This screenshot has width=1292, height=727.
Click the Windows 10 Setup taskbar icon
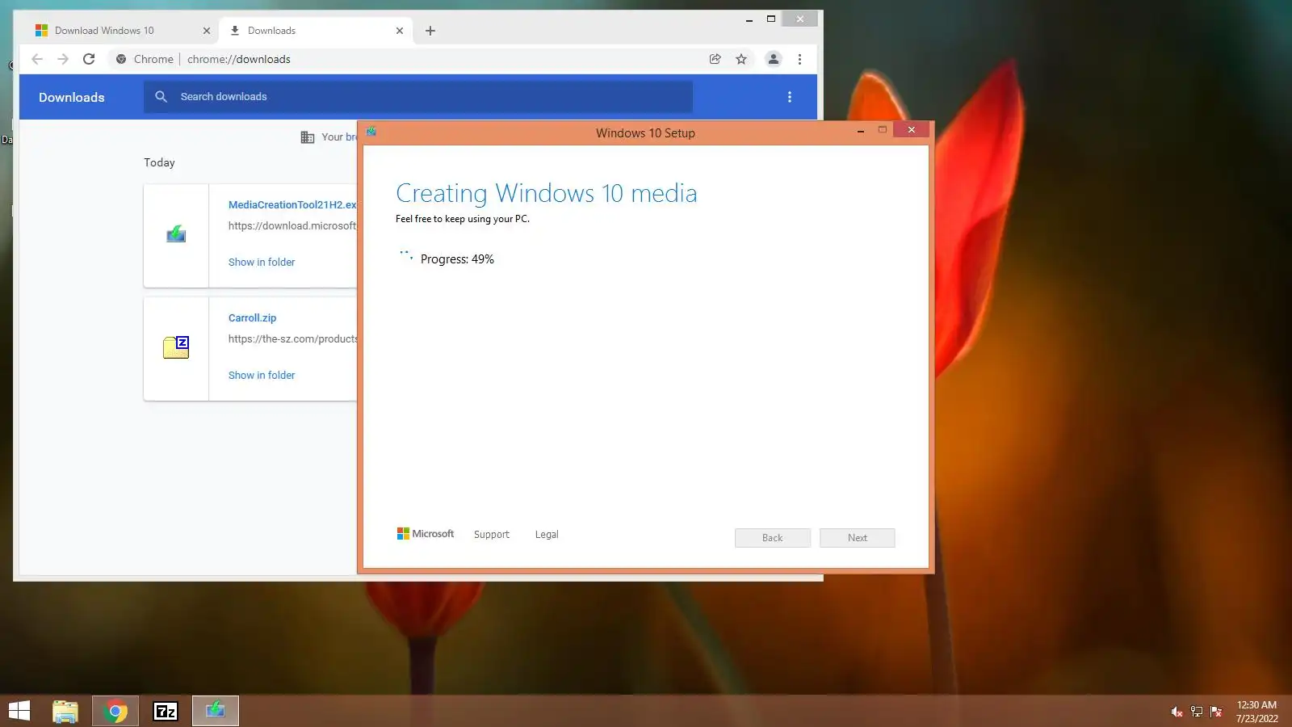tap(216, 711)
